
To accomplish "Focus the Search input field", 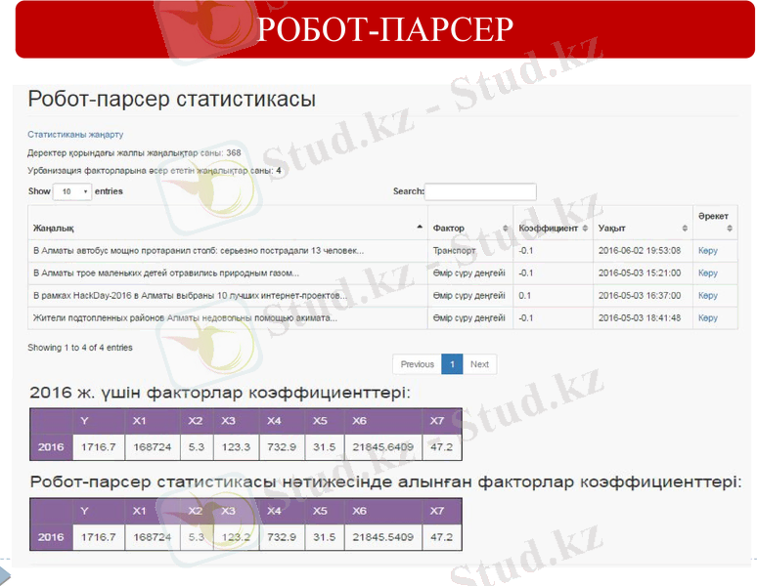I will click(x=480, y=191).
